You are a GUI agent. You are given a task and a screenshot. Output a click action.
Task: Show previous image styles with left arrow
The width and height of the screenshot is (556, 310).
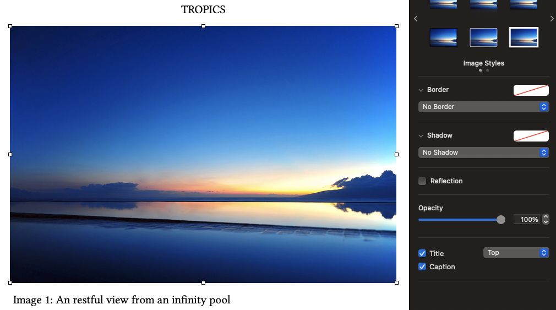[416, 18]
